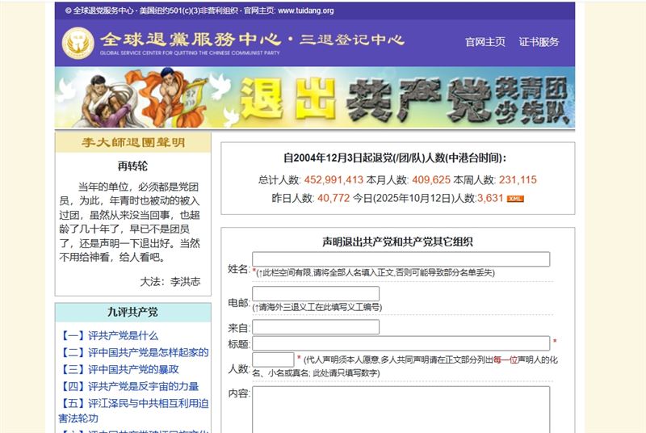Click the 九评共产党 section heading

click(133, 312)
